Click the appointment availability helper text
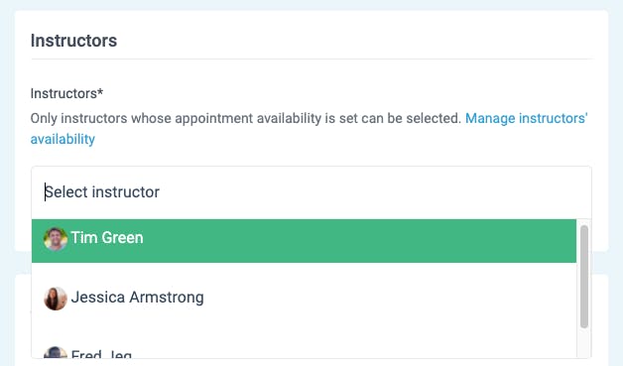This screenshot has height=366, width=623. tap(246, 118)
